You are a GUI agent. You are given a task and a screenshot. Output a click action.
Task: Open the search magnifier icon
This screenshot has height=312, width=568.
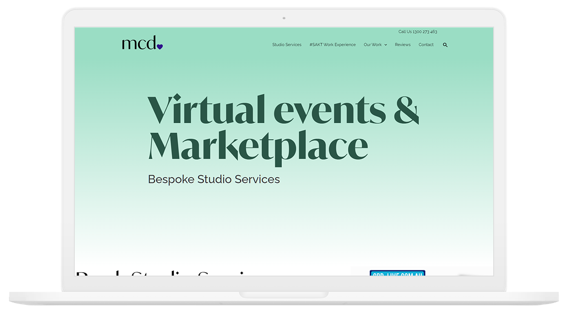[x=445, y=45]
